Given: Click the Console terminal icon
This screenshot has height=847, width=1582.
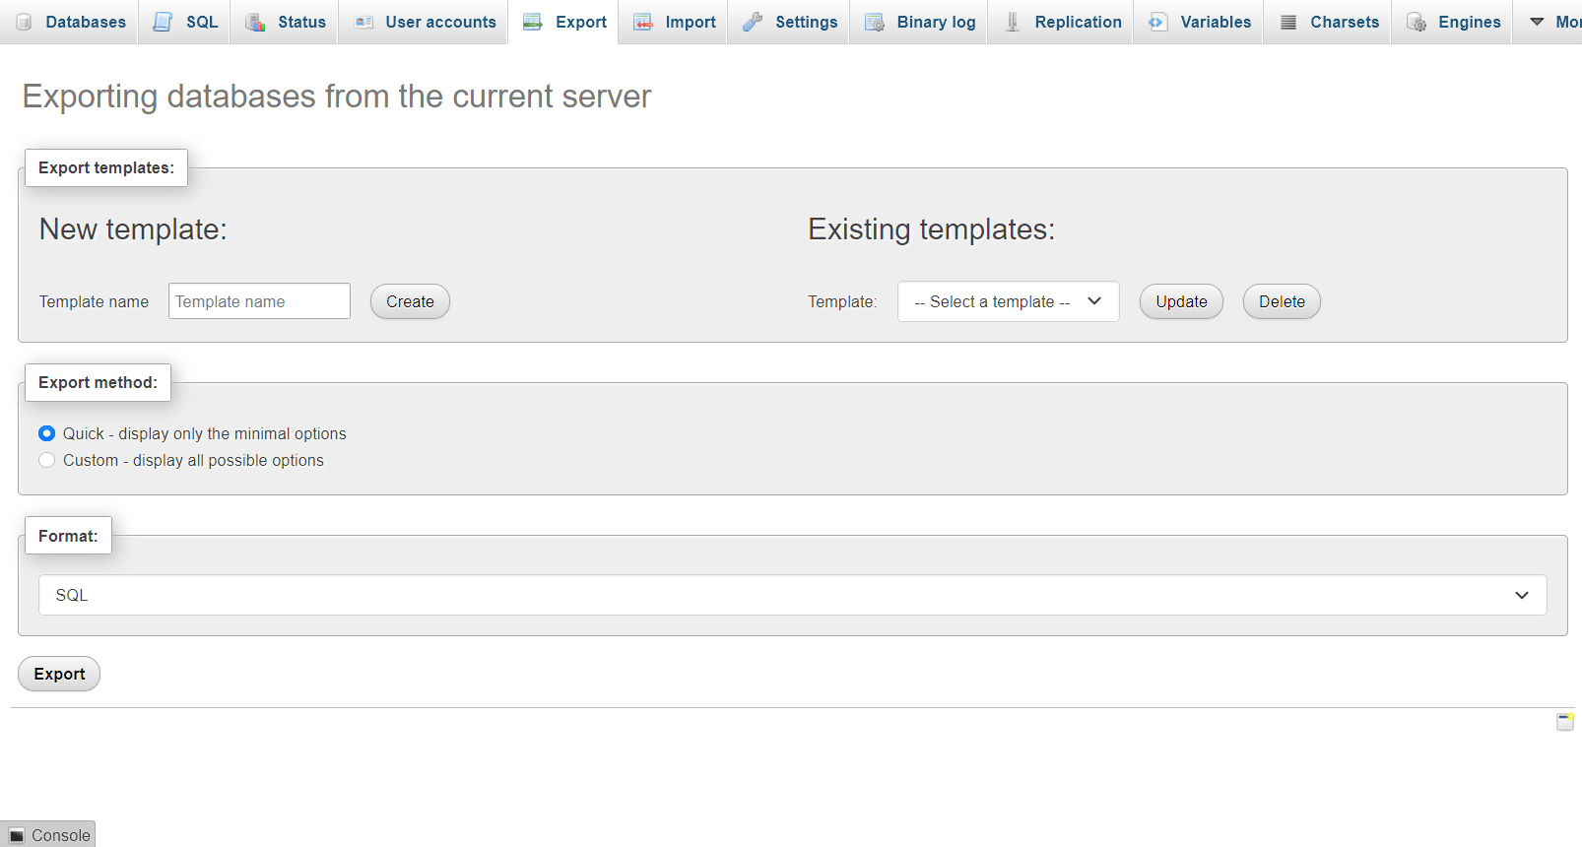Looking at the screenshot, I should coord(17,835).
